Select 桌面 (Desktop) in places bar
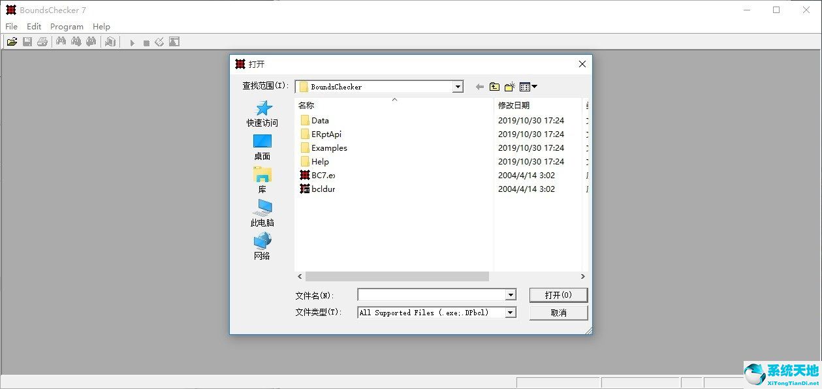The height and width of the screenshot is (389, 822). [262, 147]
